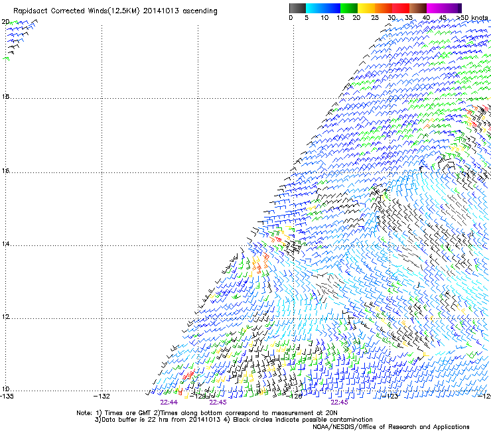Click the magenta 40-45 knots legend color
The image size is (491, 431).
pos(435,8)
